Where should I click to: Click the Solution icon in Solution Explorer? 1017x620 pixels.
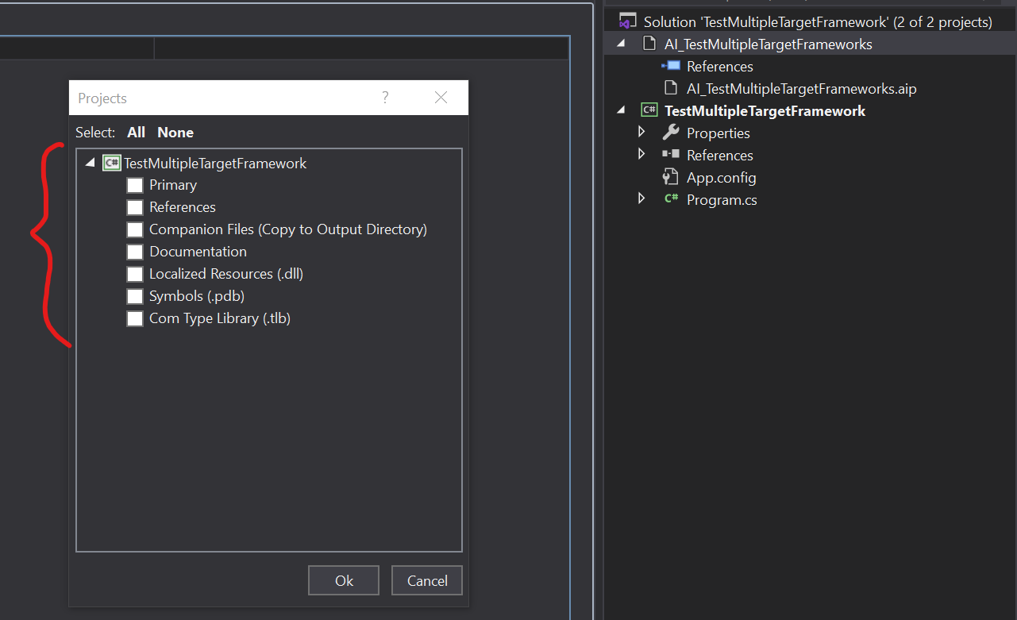628,21
